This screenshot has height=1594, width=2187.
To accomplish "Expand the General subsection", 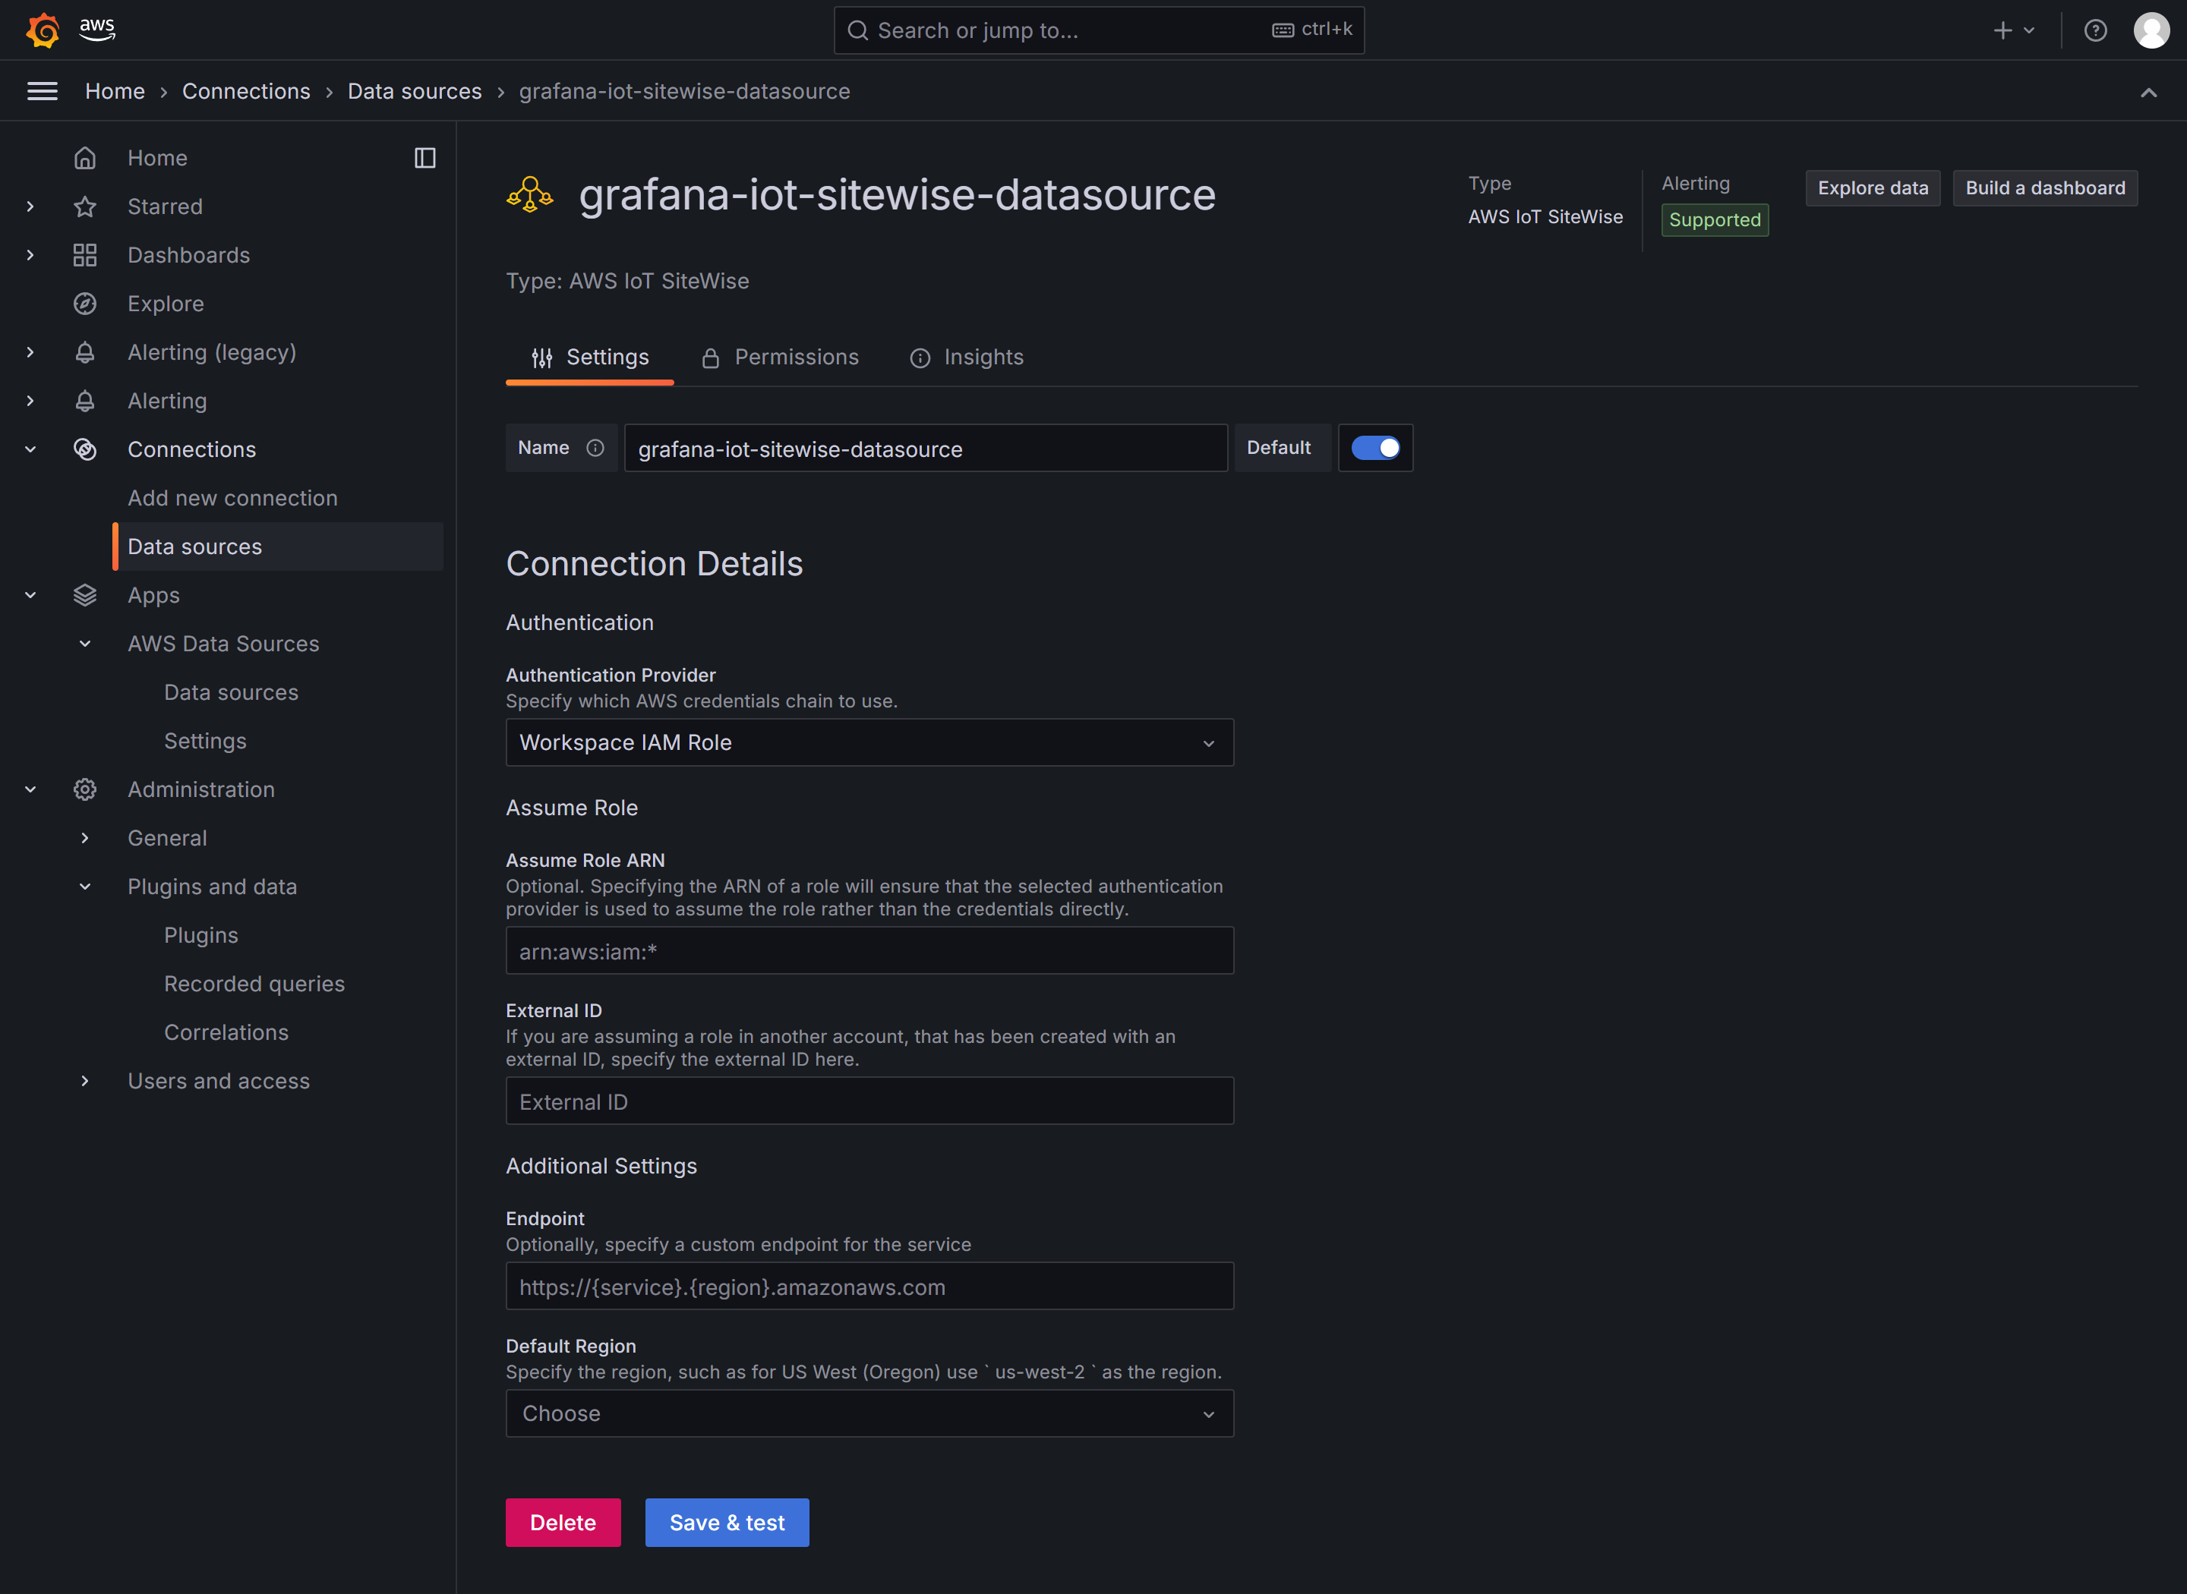I will (85, 837).
